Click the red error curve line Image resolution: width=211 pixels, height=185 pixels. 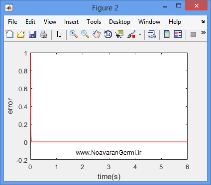point(109,142)
